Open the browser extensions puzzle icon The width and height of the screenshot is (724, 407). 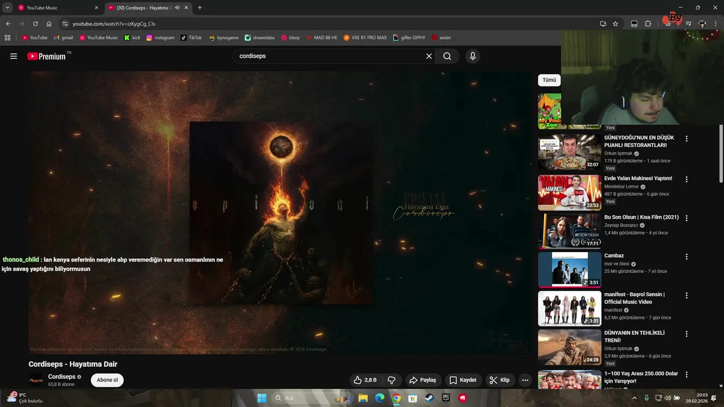coord(648,24)
